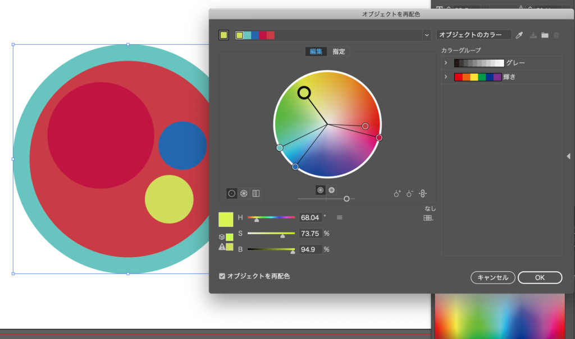Click the new color group folder icon
Screen dimensions: 575x339
click(545, 35)
